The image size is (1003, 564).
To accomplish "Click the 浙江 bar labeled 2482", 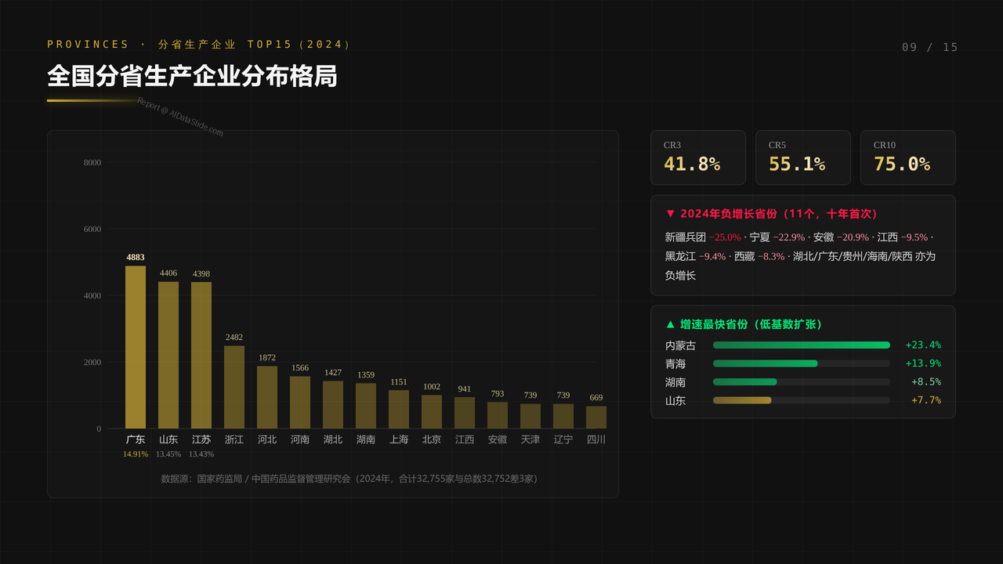I will (234, 387).
